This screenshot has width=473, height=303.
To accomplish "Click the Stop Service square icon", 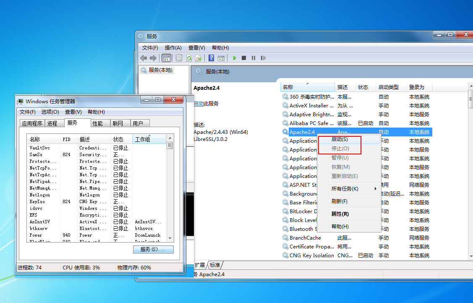I will [x=244, y=58].
